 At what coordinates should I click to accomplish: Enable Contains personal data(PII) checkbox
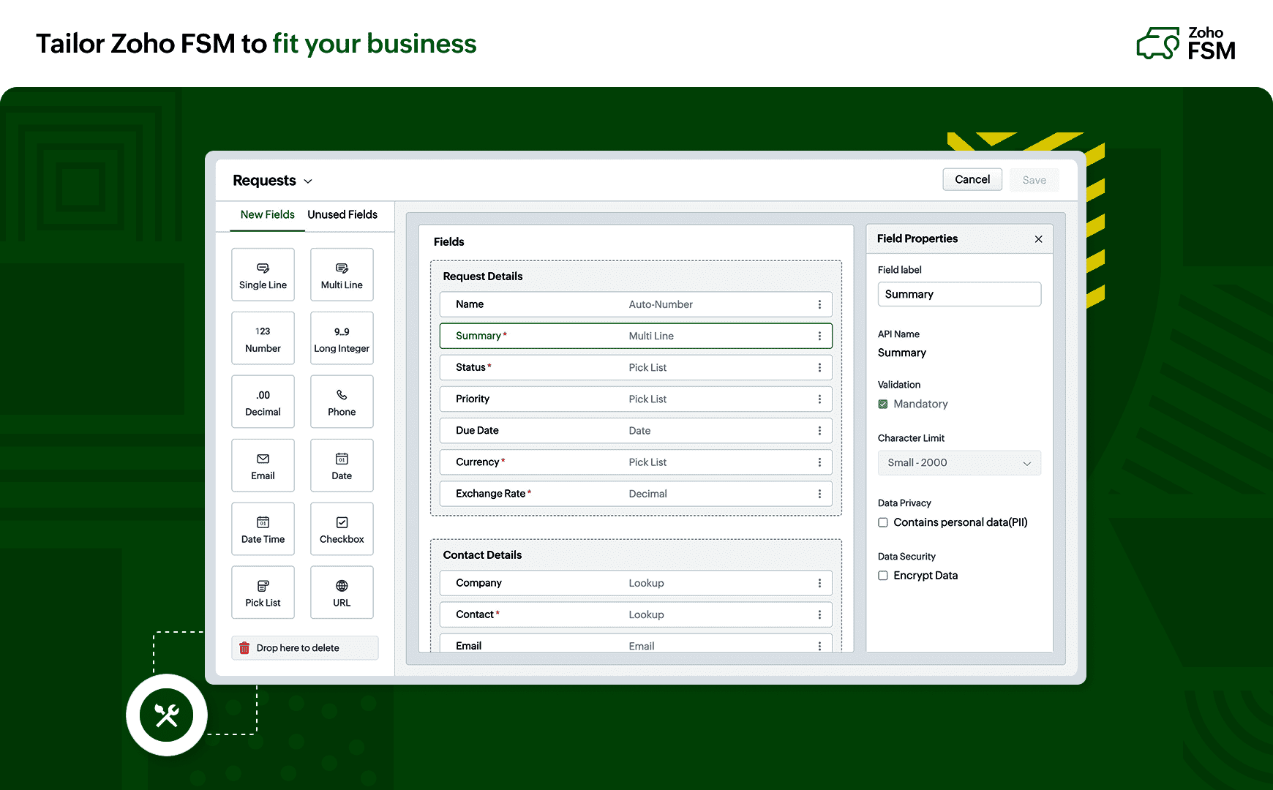click(x=883, y=522)
